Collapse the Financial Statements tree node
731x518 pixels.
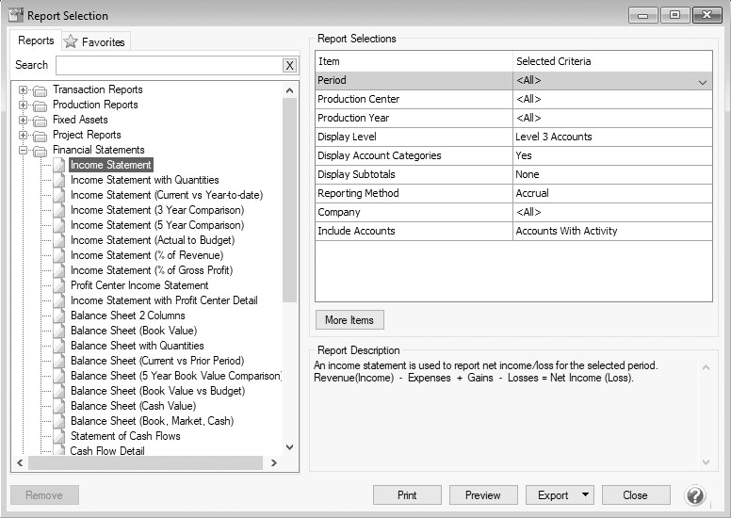coord(24,151)
